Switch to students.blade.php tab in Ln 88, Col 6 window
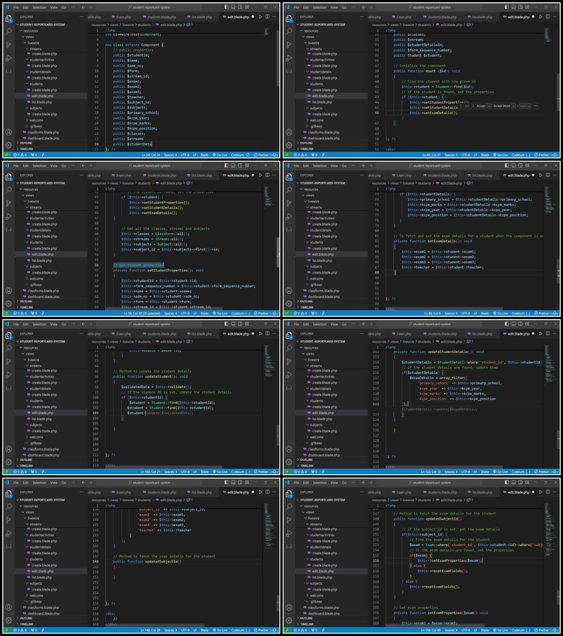The height and width of the screenshot is (636, 563). click(x=439, y=176)
